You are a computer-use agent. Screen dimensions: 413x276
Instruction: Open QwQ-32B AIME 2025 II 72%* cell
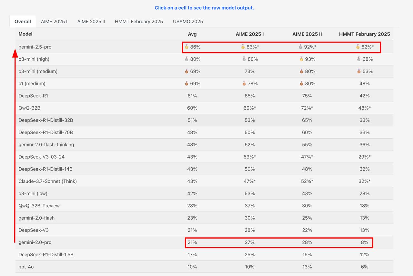(x=307, y=108)
